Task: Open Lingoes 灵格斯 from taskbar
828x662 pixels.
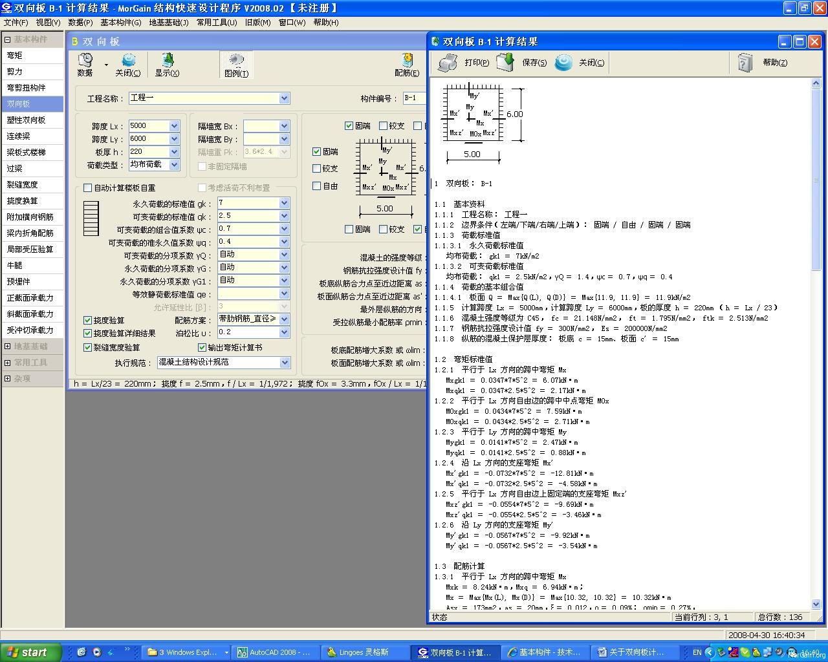Action: pyautogui.click(x=364, y=652)
